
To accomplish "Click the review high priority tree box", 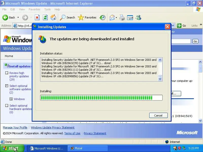I will (7, 73).
